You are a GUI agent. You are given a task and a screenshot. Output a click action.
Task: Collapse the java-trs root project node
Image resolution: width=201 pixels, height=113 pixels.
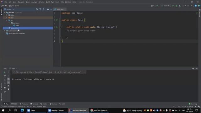click(x=4, y=13)
